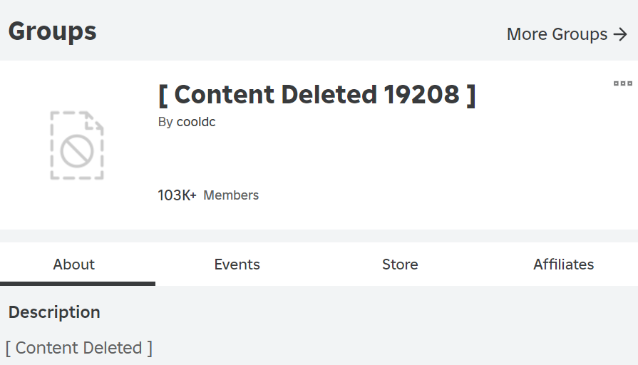Select the About tab
638x365 pixels.
click(73, 264)
